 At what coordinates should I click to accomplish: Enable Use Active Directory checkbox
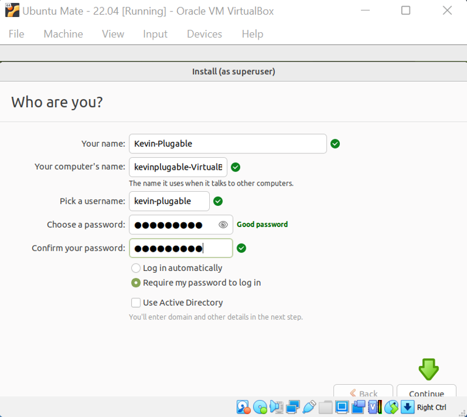click(136, 303)
